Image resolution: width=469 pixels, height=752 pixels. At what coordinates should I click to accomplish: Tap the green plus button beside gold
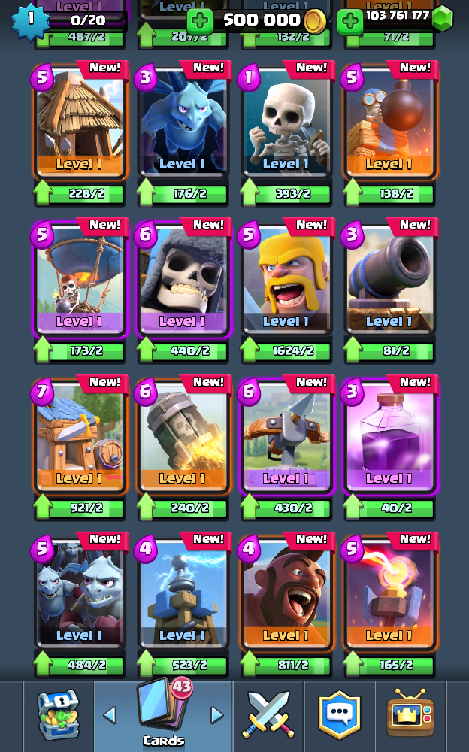200,20
